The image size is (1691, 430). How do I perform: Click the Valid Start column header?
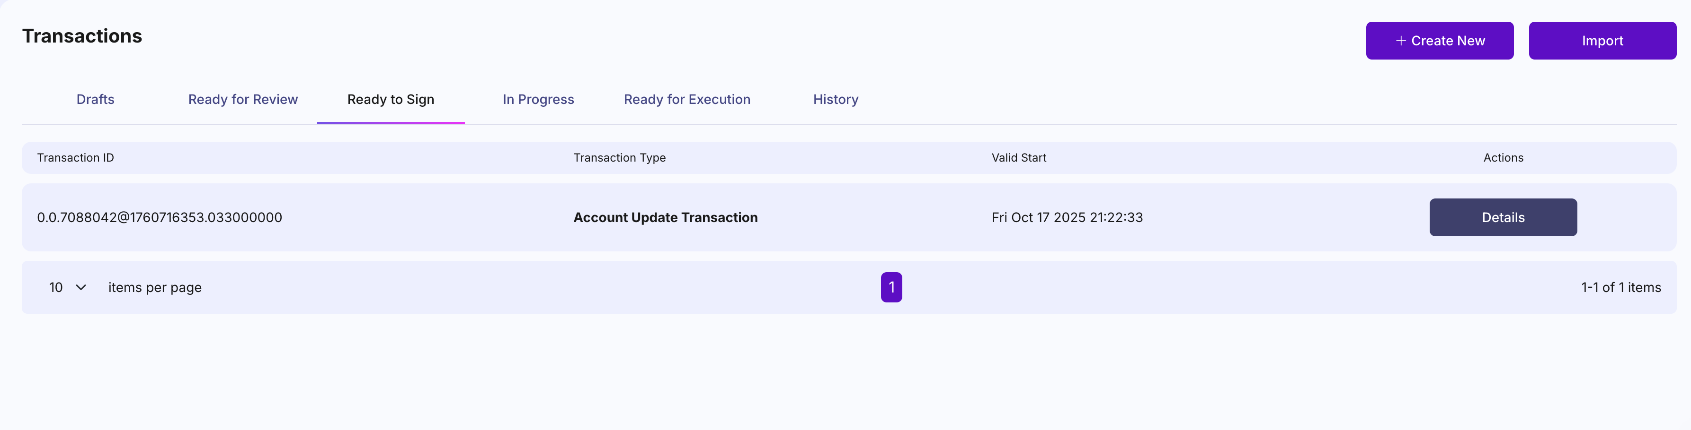[1018, 158]
